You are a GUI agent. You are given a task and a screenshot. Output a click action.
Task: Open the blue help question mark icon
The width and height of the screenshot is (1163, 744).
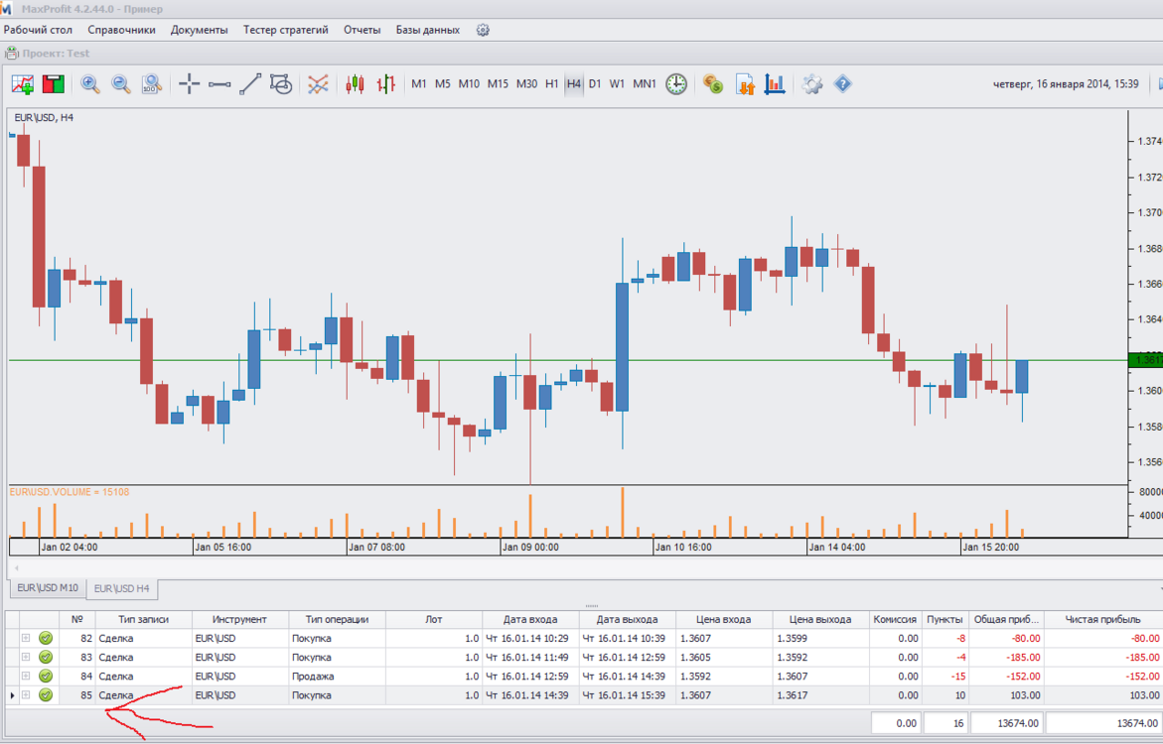[x=842, y=84]
